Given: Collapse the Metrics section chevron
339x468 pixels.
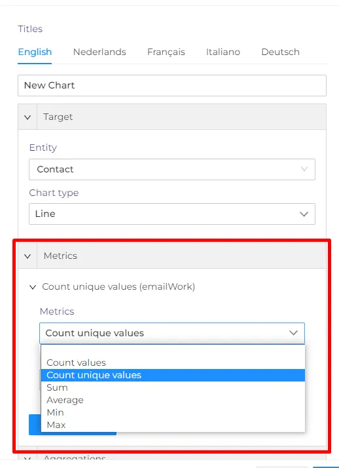Looking at the screenshot, I should point(27,256).
